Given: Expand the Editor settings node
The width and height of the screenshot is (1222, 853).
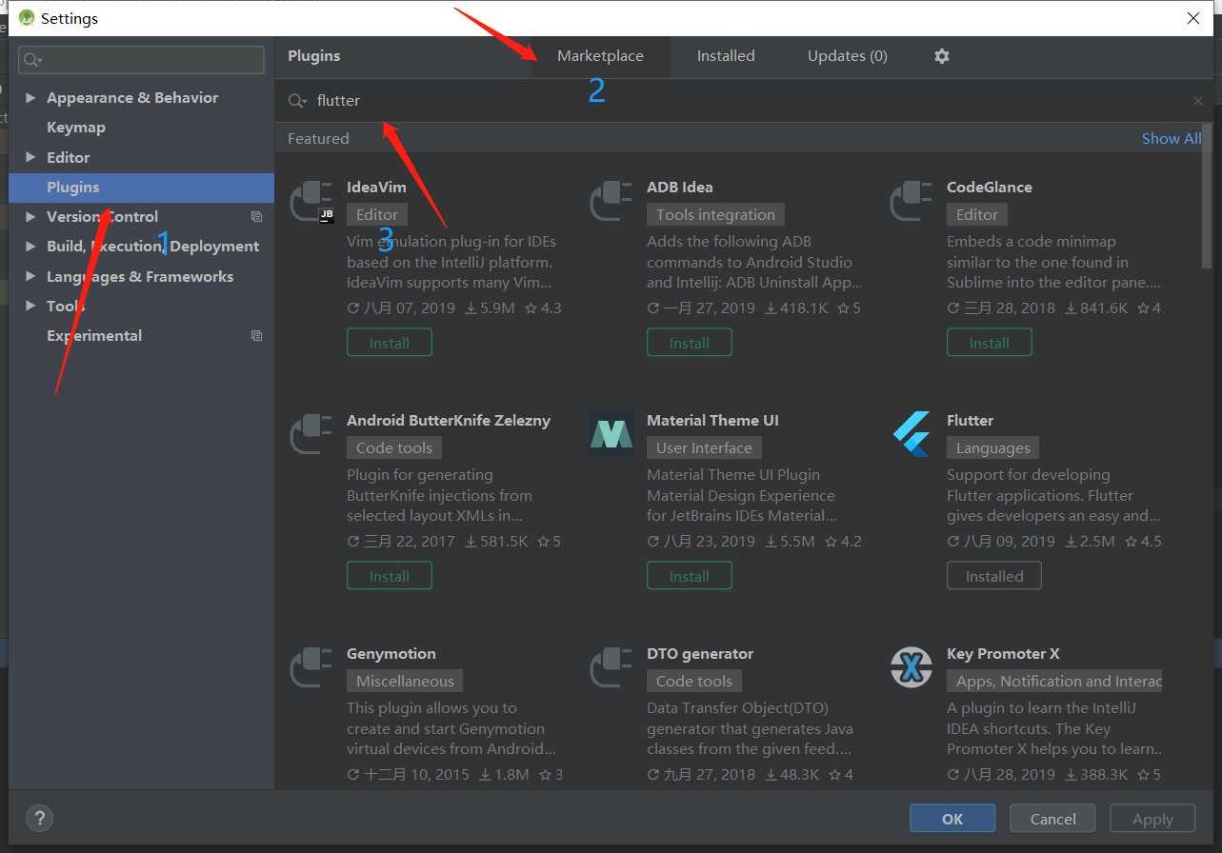Looking at the screenshot, I should 31,158.
